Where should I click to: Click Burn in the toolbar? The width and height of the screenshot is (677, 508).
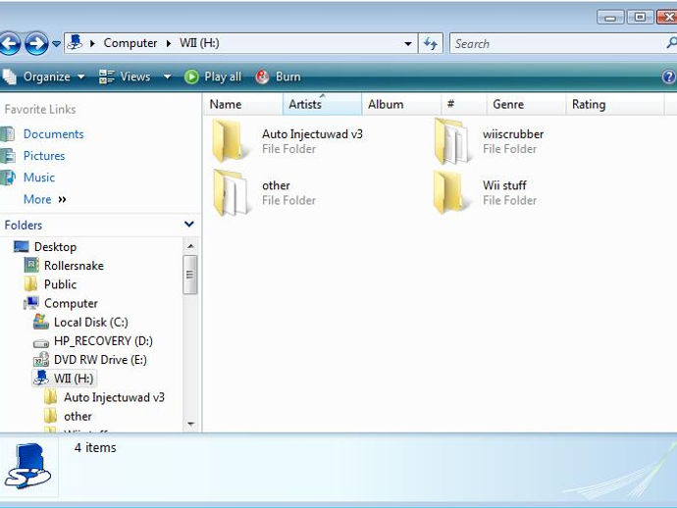[x=278, y=76]
